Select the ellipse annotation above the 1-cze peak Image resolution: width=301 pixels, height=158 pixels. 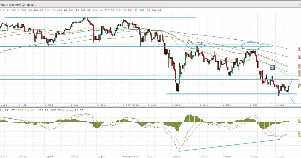(251, 46)
